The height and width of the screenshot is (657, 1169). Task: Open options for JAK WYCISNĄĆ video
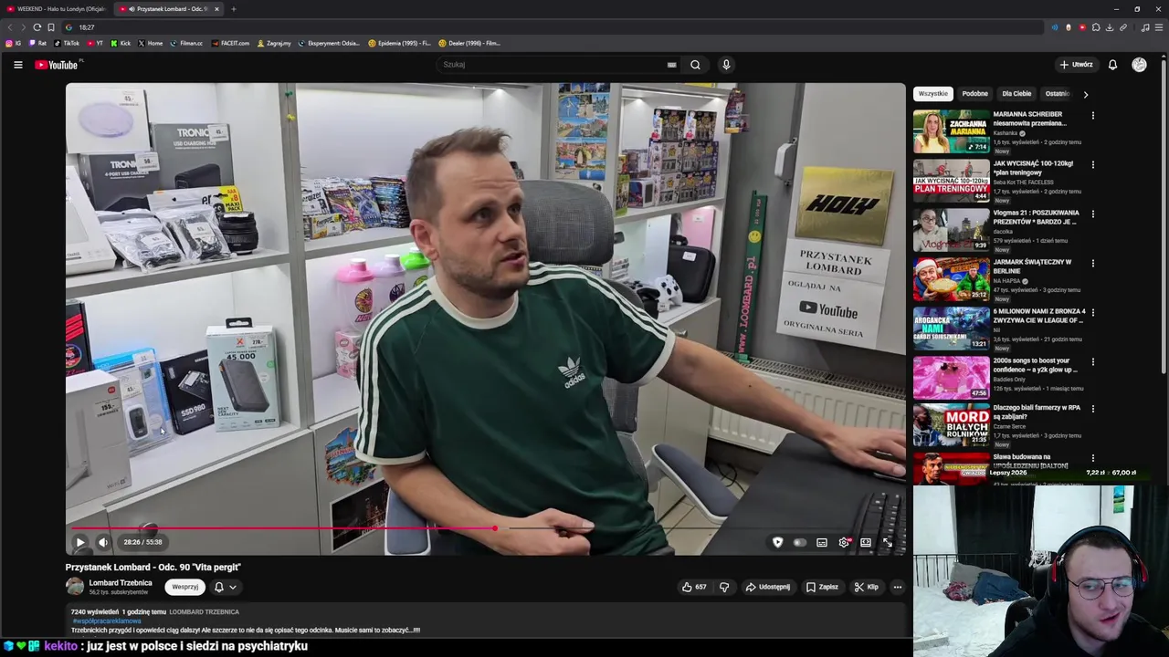pyautogui.click(x=1092, y=165)
